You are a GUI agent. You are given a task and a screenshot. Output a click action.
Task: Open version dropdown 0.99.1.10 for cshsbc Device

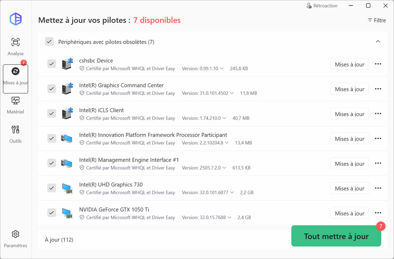click(203, 68)
